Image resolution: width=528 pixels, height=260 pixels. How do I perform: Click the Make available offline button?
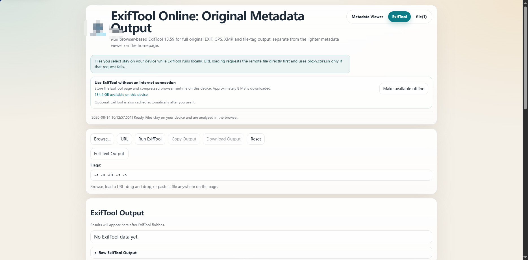[403, 89]
